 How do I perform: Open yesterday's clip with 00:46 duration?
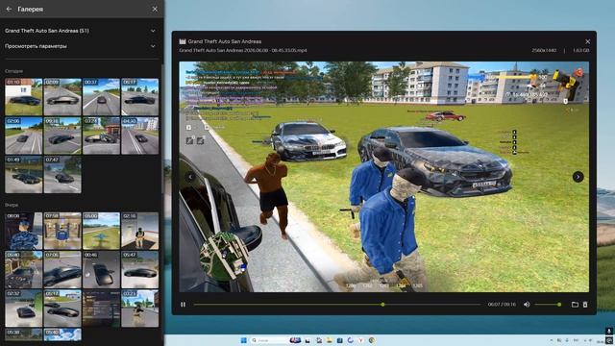tap(101, 270)
